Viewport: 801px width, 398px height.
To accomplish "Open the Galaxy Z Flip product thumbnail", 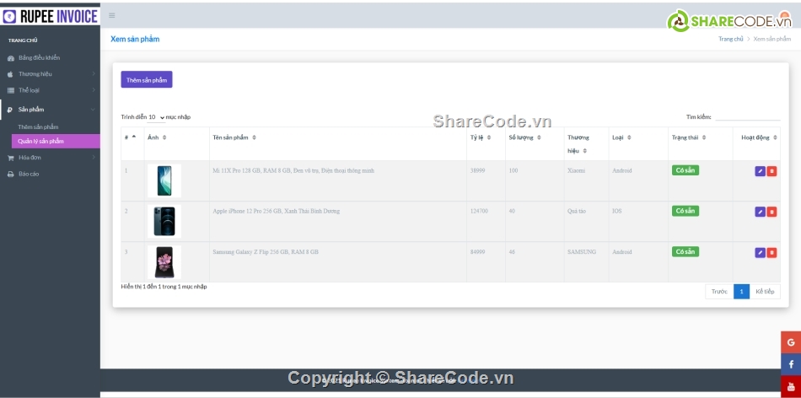I will pos(164,262).
